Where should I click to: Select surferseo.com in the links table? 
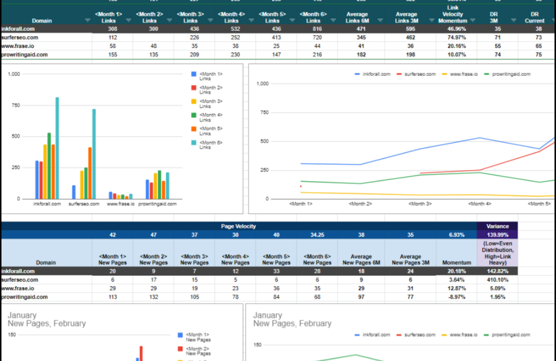[x=19, y=38]
